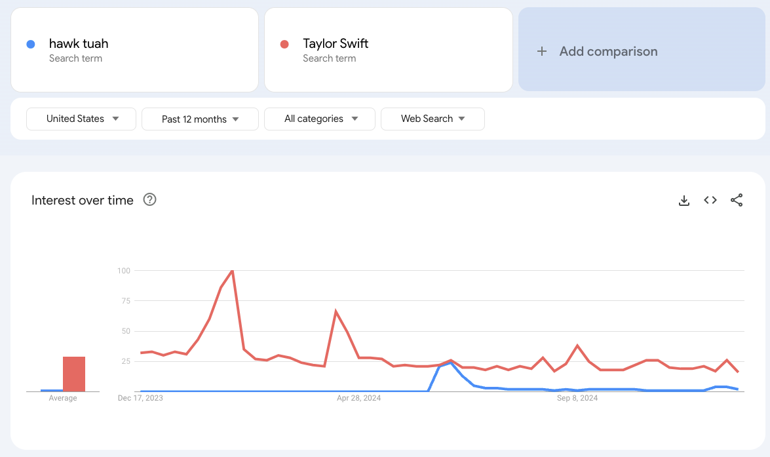The image size is (770, 457).
Task: Click the red Taylor Swift average bar
Action: tap(74, 374)
